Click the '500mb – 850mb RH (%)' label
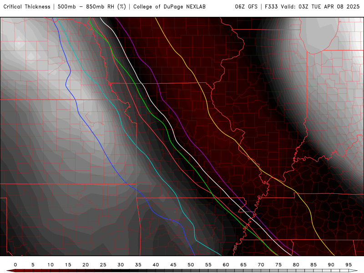 [92, 7]
